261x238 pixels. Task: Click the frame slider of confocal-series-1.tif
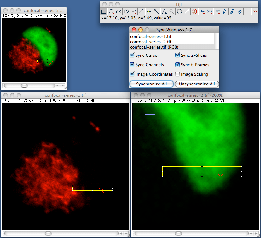pos(48,233)
